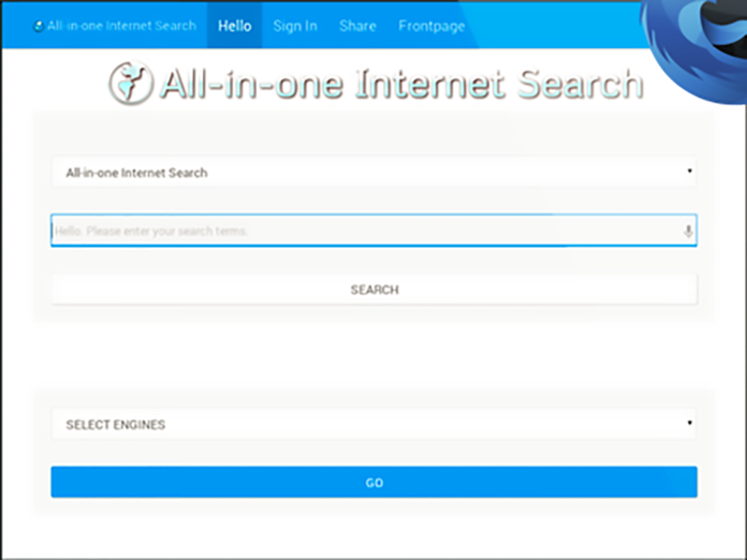
Task: Go to Frontpage from the navbar
Action: [x=432, y=26]
